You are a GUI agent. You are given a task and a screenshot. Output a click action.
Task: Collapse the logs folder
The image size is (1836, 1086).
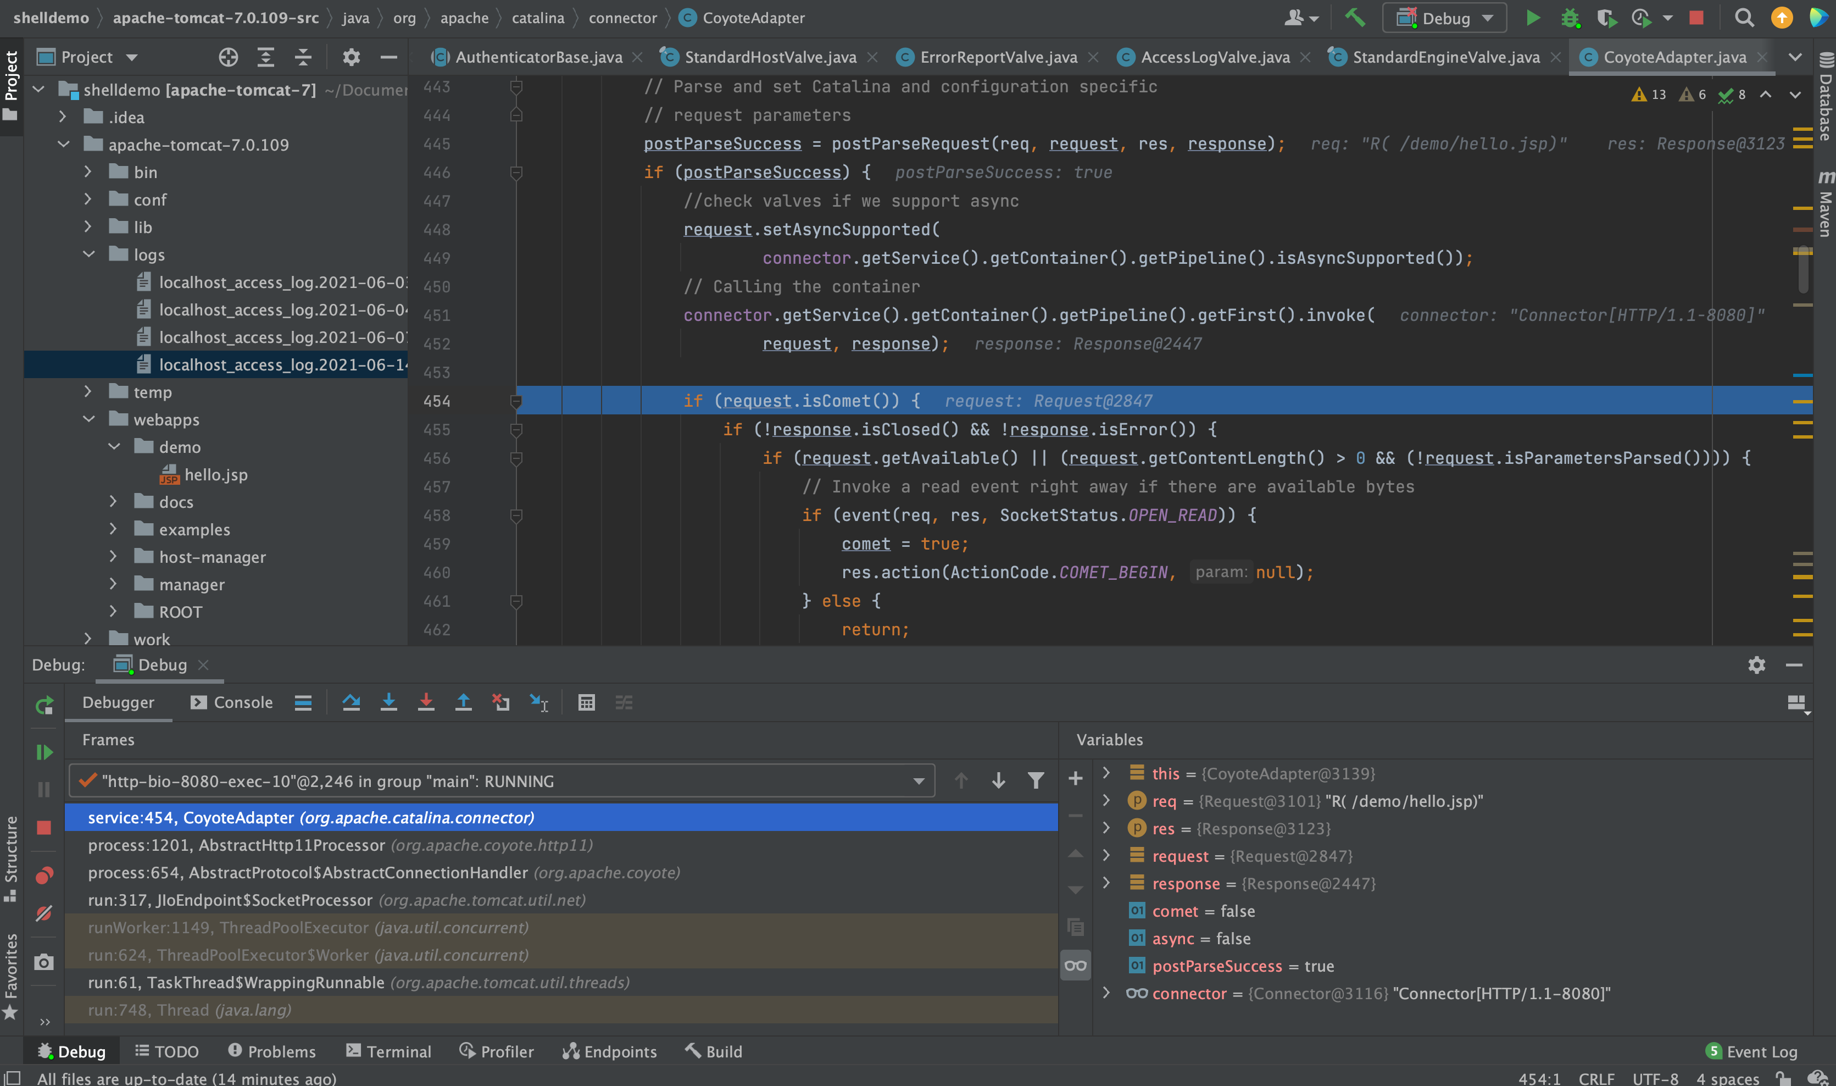point(88,254)
